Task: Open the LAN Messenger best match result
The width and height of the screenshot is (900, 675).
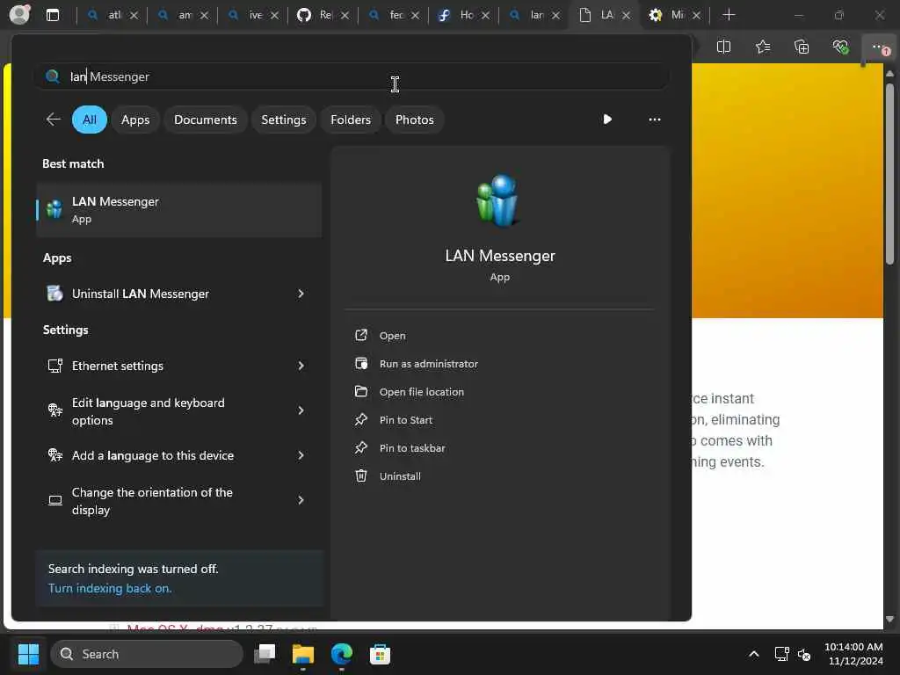Action: click(x=178, y=209)
